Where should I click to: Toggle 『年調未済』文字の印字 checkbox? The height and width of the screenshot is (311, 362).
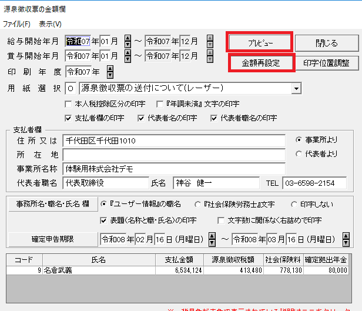(x=152, y=103)
